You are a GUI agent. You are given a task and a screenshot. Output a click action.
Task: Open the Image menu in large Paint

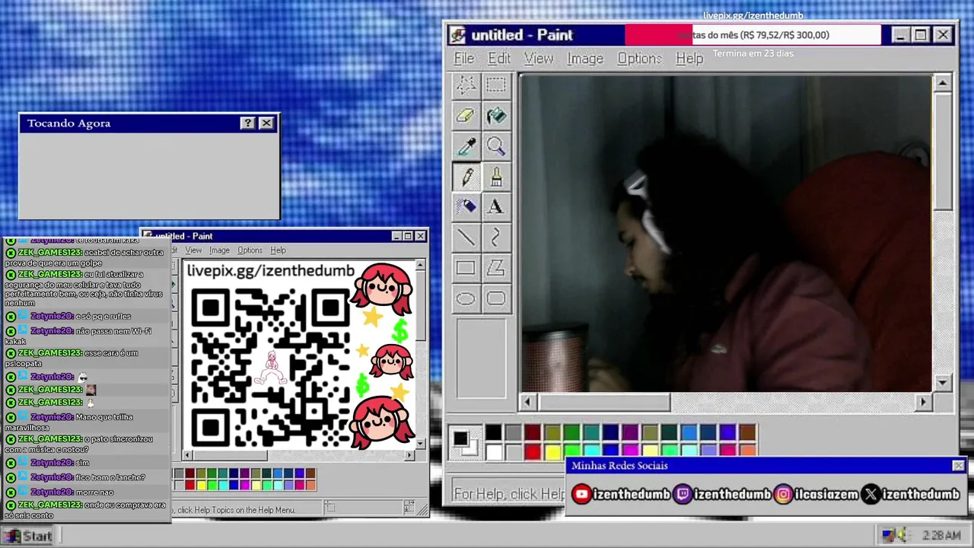click(585, 59)
